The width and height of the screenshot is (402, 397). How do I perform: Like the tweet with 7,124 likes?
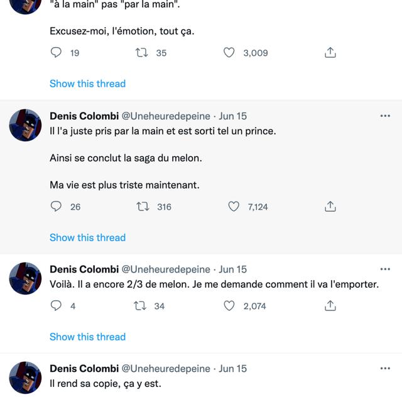[234, 207]
